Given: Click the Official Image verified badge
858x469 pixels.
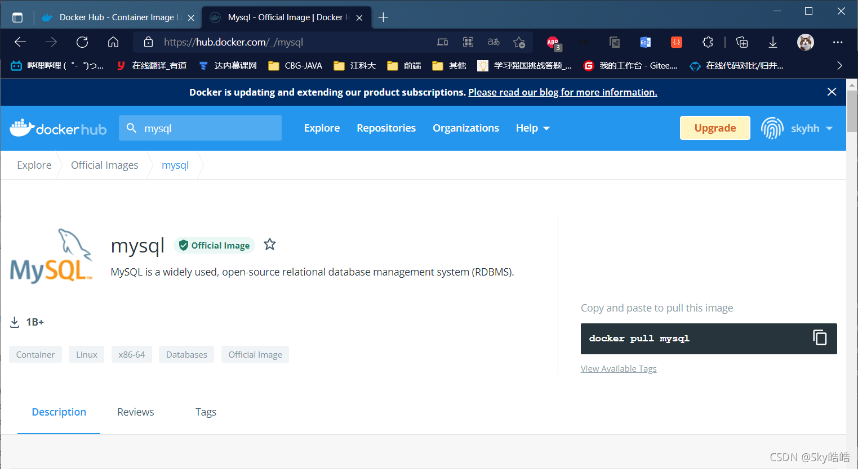Looking at the screenshot, I should tap(214, 245).
